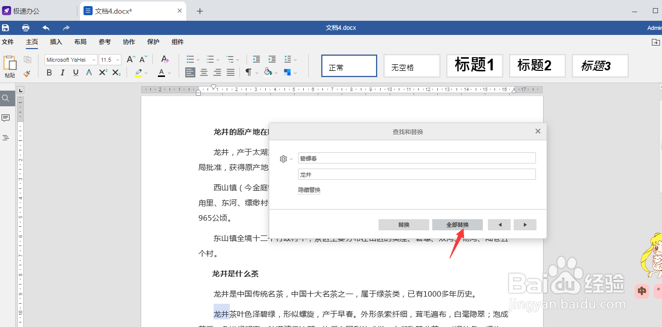Screen dimensions: 662x327
Task: Toggle bold formatting
Action: [x=49, y=72]
